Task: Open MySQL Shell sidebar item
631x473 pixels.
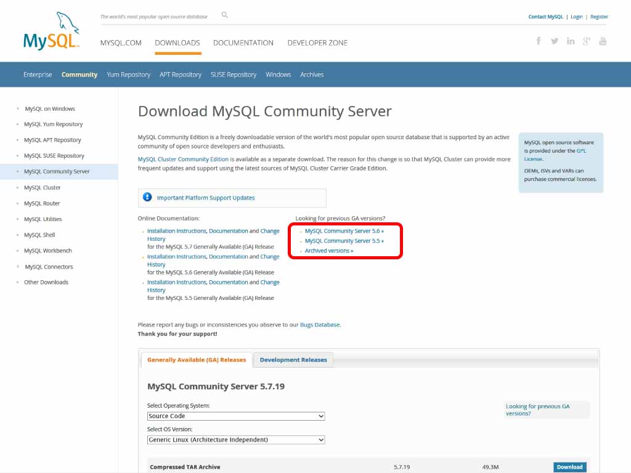Action: 39,235
